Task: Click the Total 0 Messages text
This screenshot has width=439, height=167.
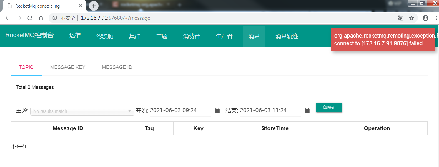Action: pyautogui.click(x=35, y=87)
